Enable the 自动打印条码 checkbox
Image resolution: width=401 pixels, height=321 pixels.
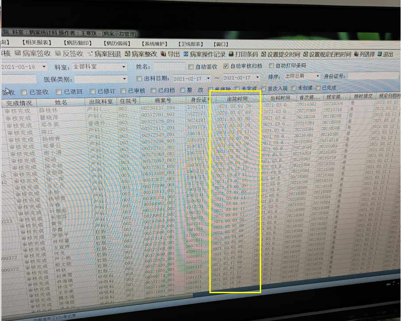pos(271,66)
